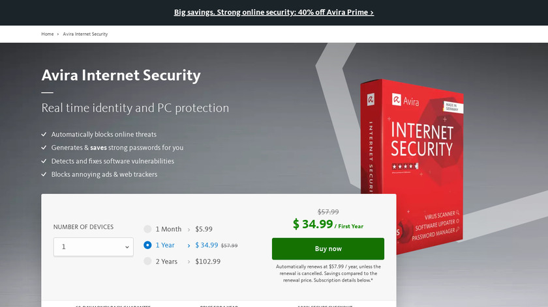Image resolution: width=548 pixels, height=307 pixels.
Task: Click checkmark next to strong passwords feature
Action: [44, 148]
